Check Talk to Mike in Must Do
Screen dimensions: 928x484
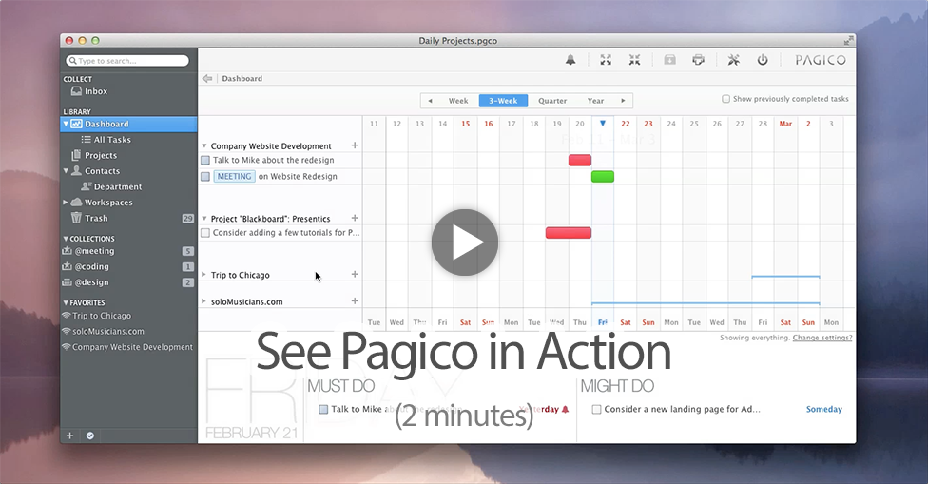pos(323,410)
